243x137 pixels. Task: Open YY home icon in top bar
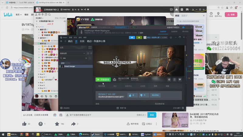pos(176,9)
